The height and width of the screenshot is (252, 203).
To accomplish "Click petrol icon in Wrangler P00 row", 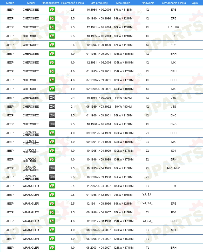I will 52,212.
